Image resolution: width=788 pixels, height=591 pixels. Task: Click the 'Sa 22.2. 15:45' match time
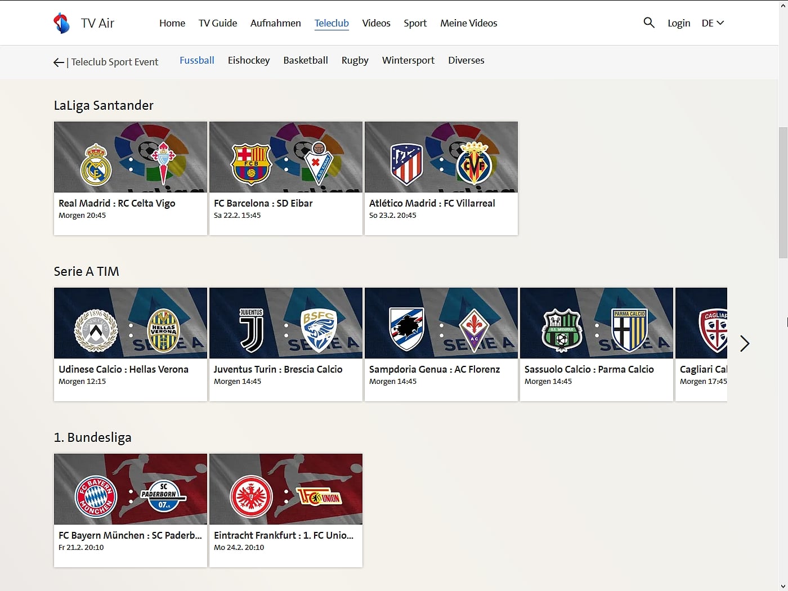tap(238, 216)
